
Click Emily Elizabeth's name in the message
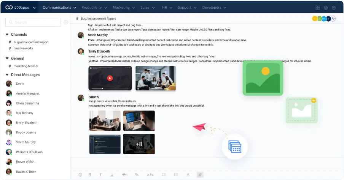99,52
